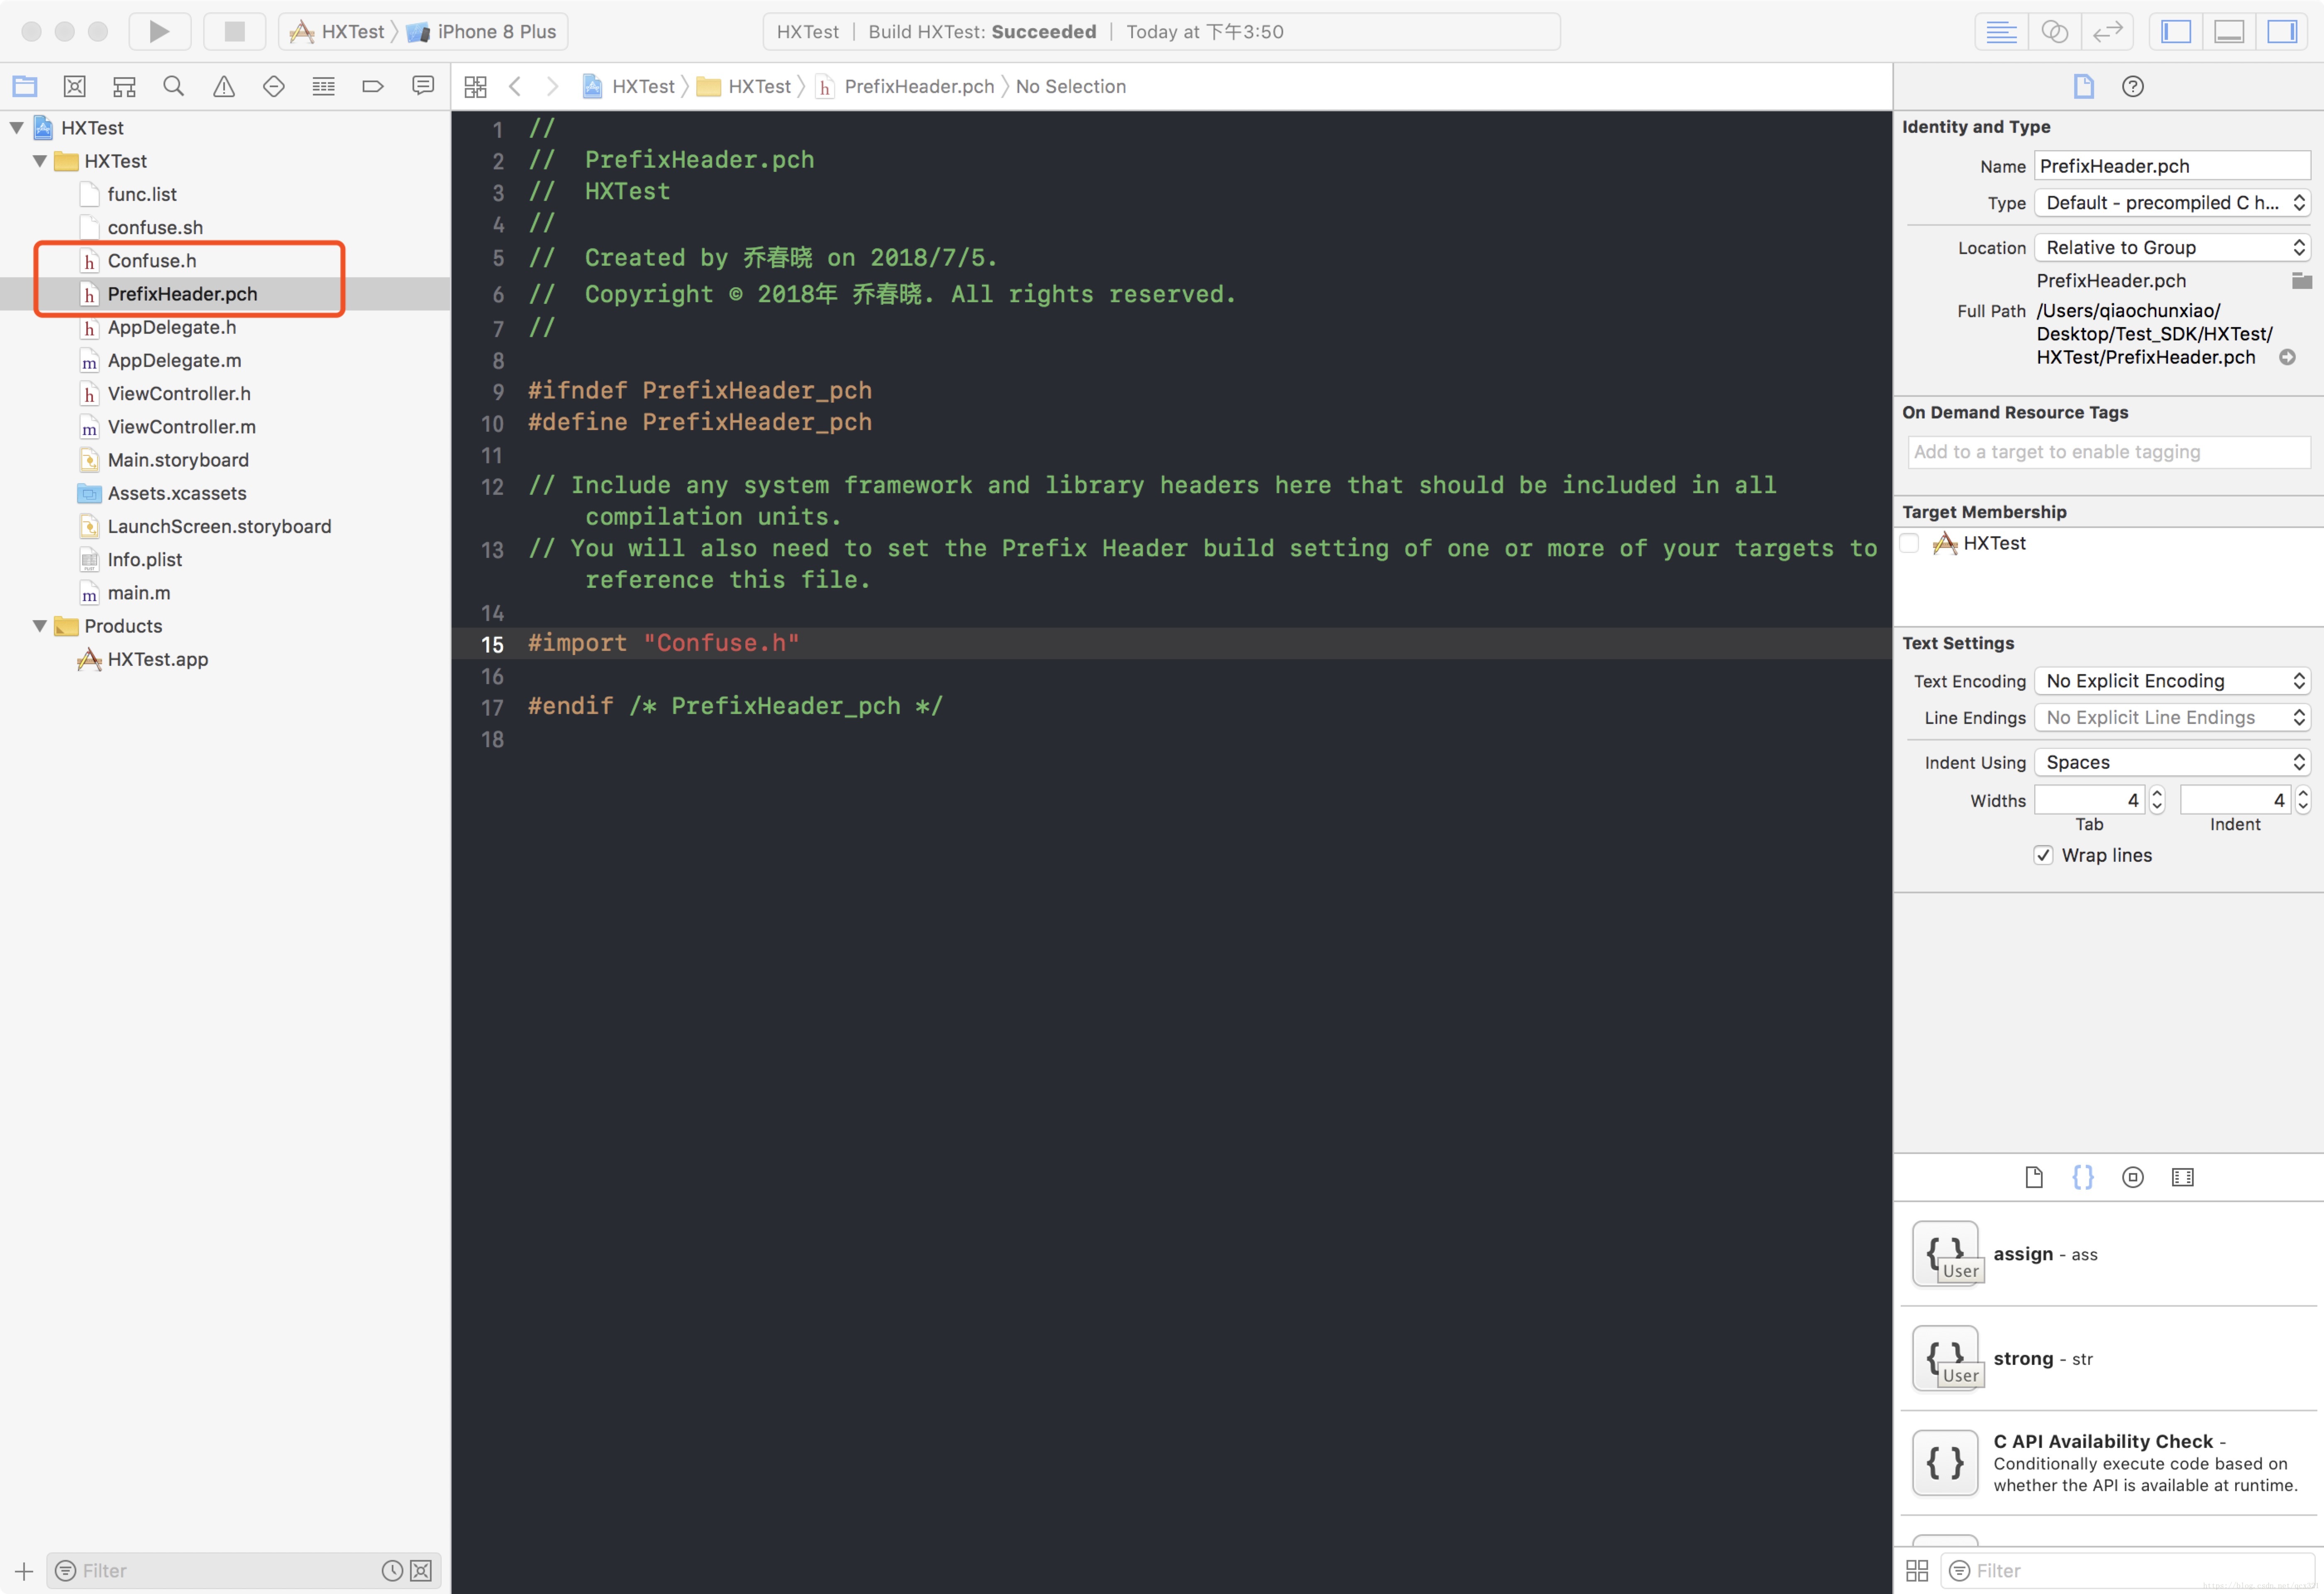Click the Name field PrefixHeader.pch
Image resolution: width=2324 pixels, height=1594 pixels.
point(2172,166)
